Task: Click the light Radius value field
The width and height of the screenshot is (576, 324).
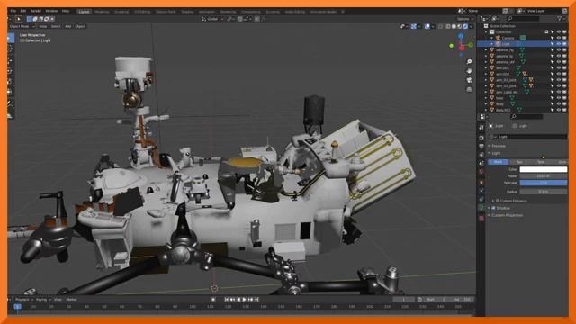Action: (x=544, y=192)
